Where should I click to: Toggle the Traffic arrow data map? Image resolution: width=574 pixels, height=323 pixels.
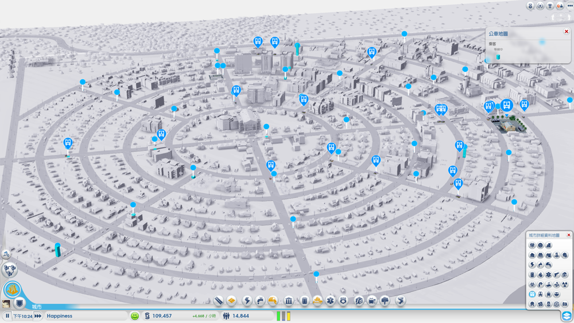coord(540,285)
